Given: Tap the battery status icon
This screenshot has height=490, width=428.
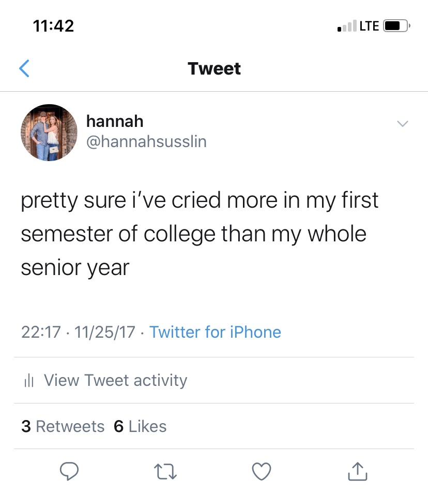Looking at the screenshot, I should tap(396, 25).
